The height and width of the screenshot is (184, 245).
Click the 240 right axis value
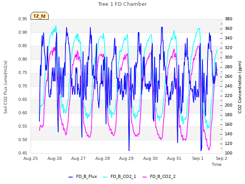229,86
